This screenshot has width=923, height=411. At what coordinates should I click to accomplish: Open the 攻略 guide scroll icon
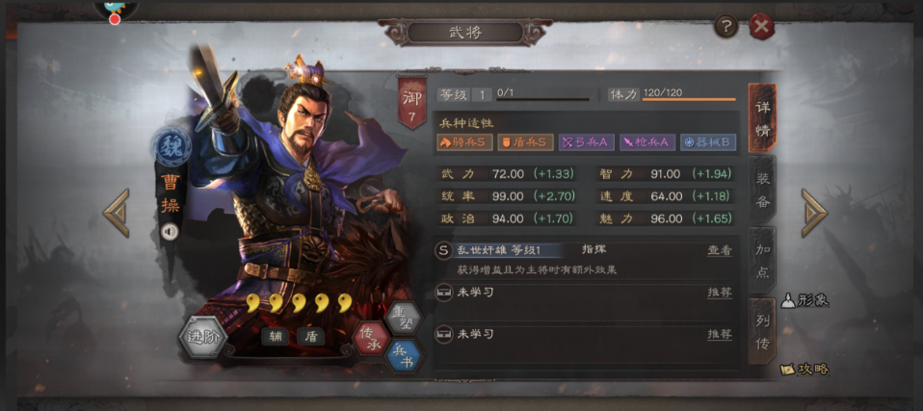coord(804,370)
